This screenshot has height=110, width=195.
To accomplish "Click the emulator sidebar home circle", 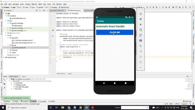I will click(x=140, y=57).
